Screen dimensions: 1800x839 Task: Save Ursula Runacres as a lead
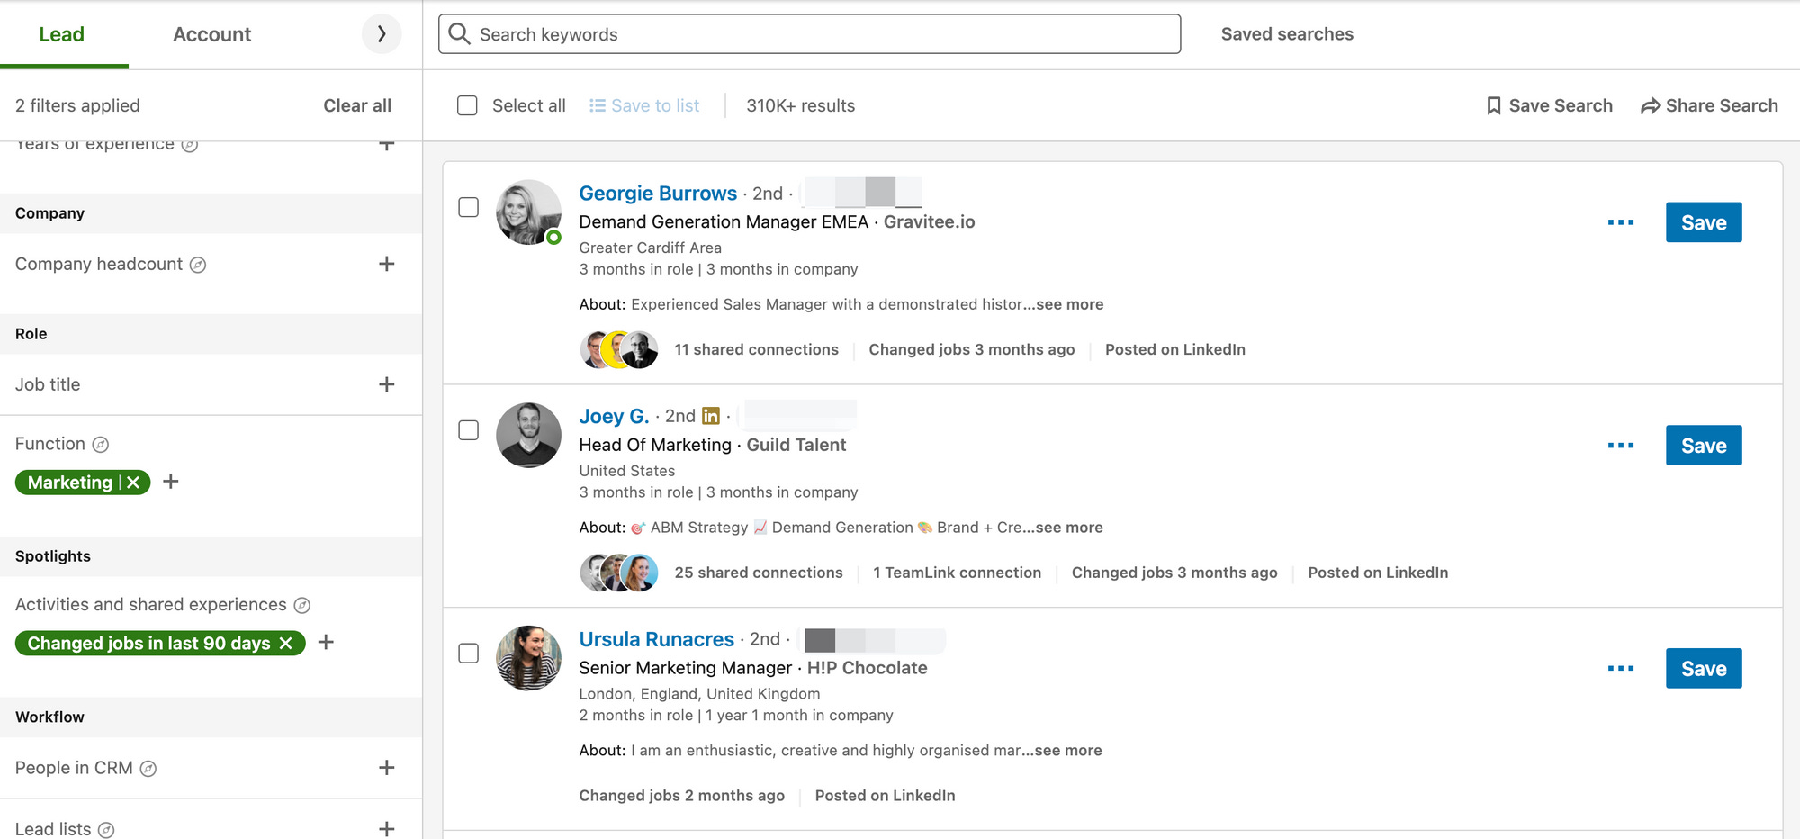coord(1704,669)
